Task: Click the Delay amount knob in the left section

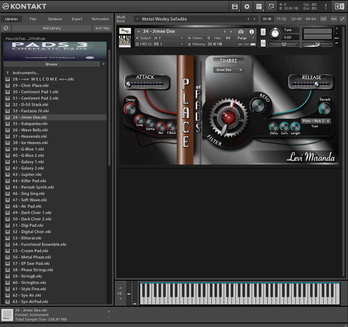Action: coord(130,109)
